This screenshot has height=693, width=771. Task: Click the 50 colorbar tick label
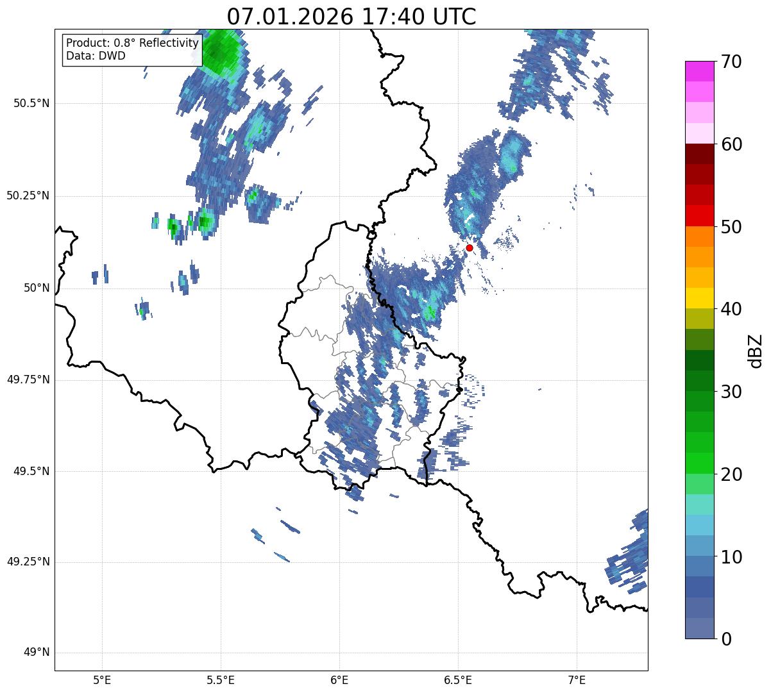pyautogui.click(x=732, y=227)
